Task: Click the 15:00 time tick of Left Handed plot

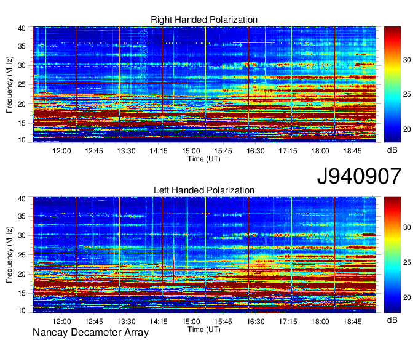Action: [x=191, y=322]
